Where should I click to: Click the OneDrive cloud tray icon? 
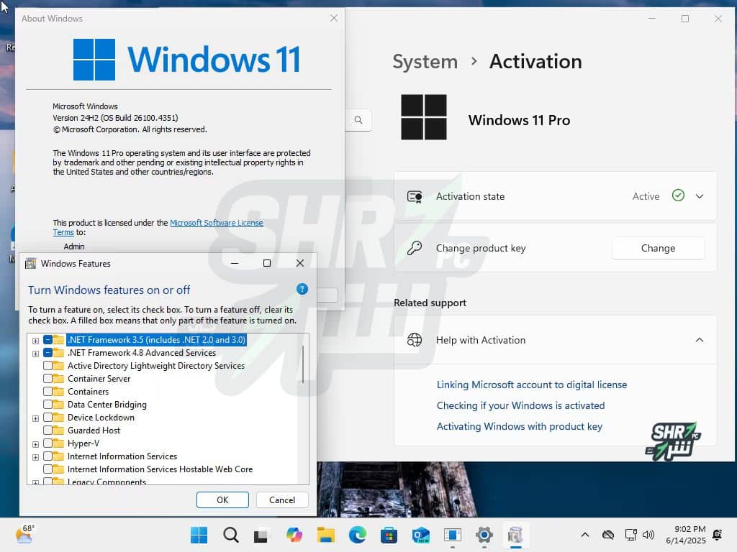click(x=608, y=535)
